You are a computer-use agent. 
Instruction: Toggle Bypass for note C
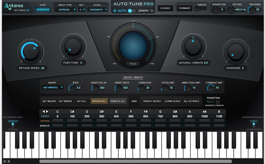pos(57,121)
